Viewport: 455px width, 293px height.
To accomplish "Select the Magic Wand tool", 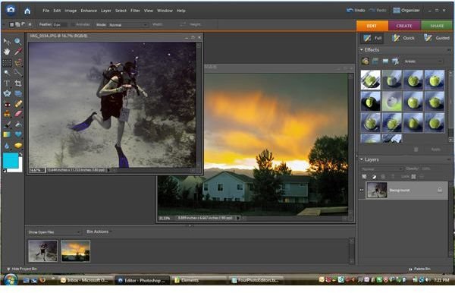I will click(7, 73).
